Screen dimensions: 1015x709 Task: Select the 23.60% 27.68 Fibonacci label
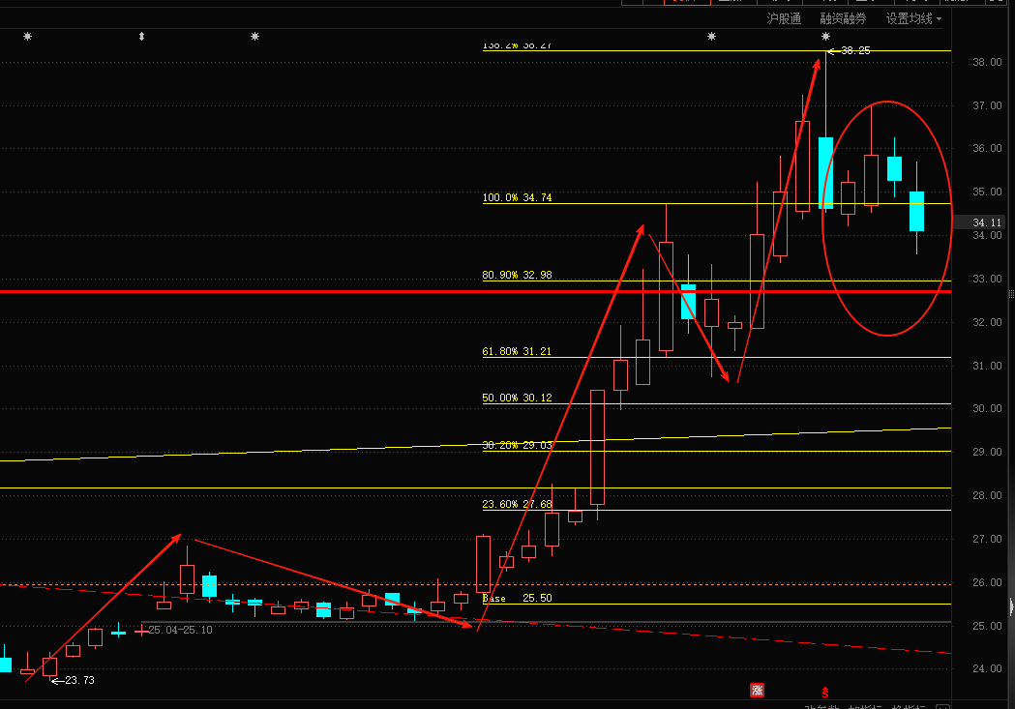[518, 504]
